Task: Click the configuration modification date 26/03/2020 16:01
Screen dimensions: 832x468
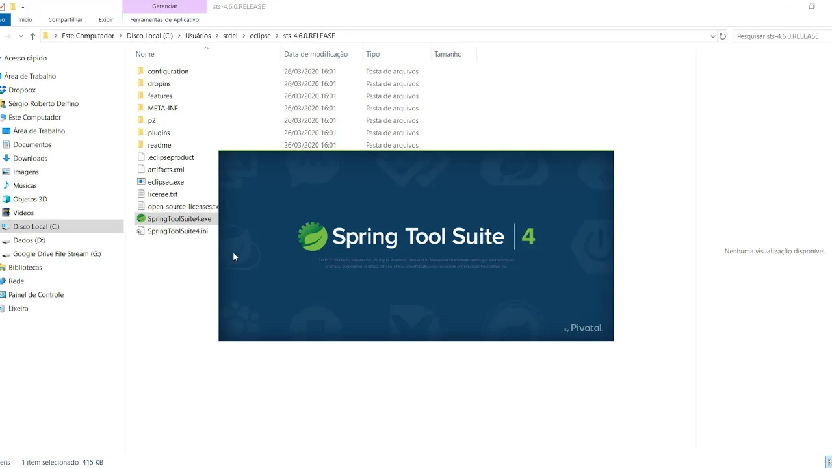Action: click(310, 71)
